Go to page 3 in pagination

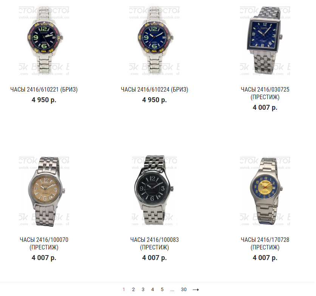pyautogui.click(x=143, y=290)
